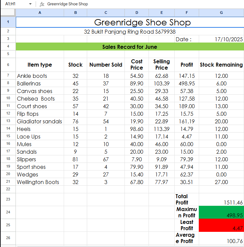Click the Maximun Profit label cell
The image size is (244, 247).
point(187,212)
